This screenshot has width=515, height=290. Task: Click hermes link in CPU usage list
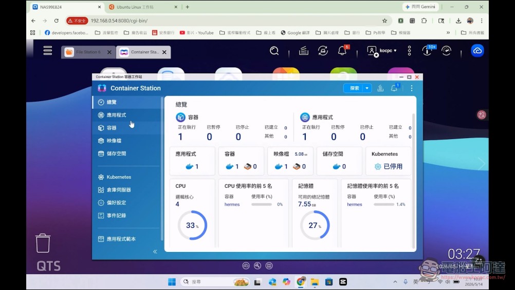coord(232,204)
